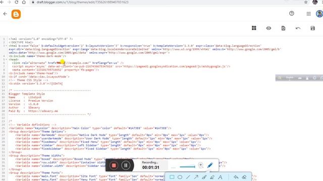Select the text A annotation tool
The height and width of the screenshot is (181, 323).
click(220, 177)
